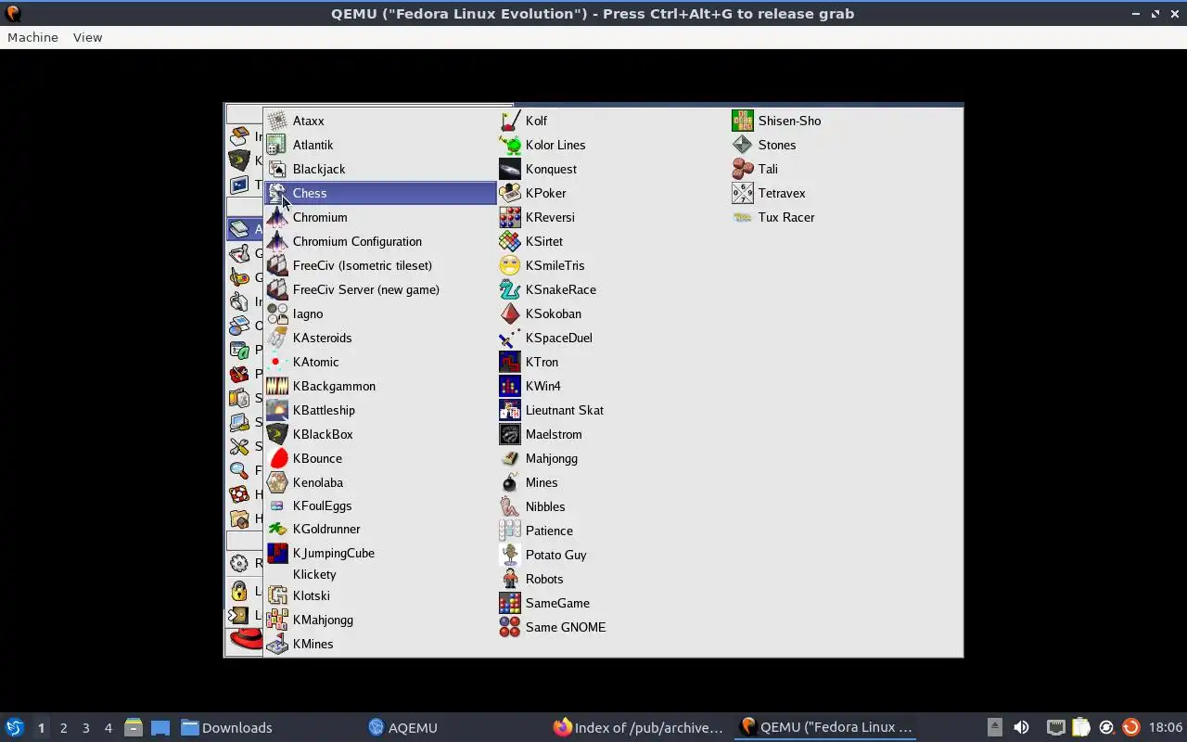Click the KBounce red ball icon
The width and height of the screenshot is (1187, 742).
[276, 458]
